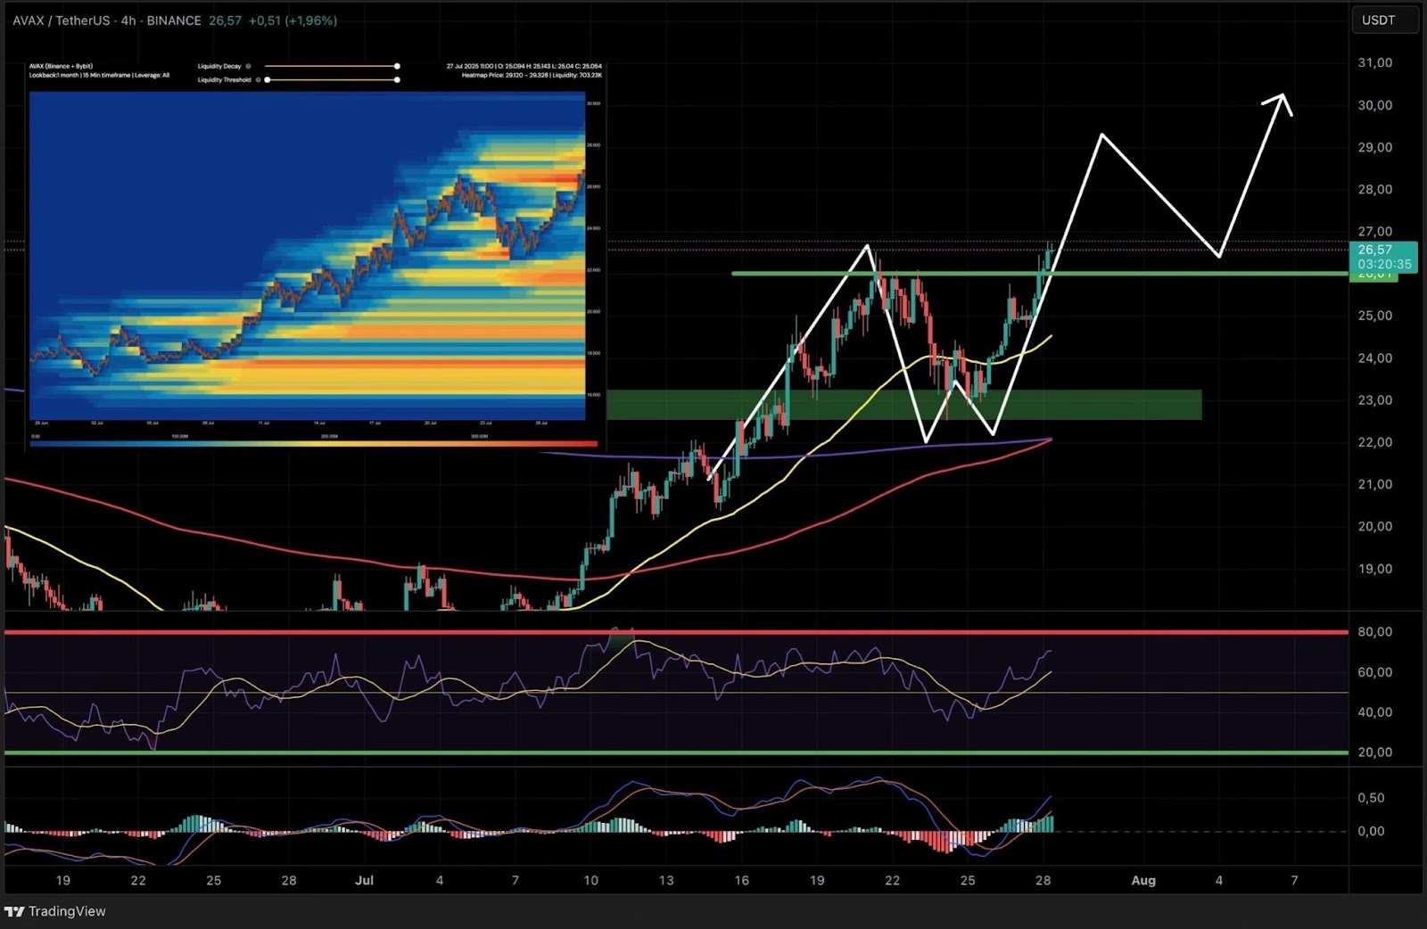Click the Aug date on time axis
This screenshot has width=1427, height=929.
click(1142, 880)
